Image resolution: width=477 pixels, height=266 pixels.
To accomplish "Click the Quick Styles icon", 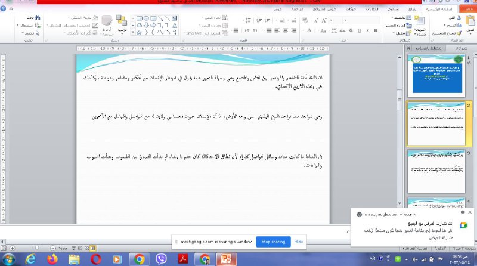I will tap(107, 21).
